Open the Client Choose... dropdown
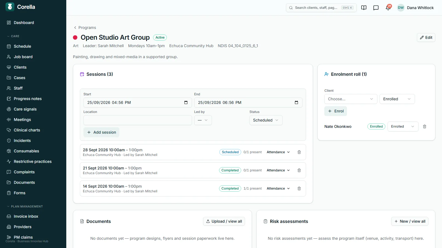Viewport: 442px width, 248px height. (x=351, y=99)
